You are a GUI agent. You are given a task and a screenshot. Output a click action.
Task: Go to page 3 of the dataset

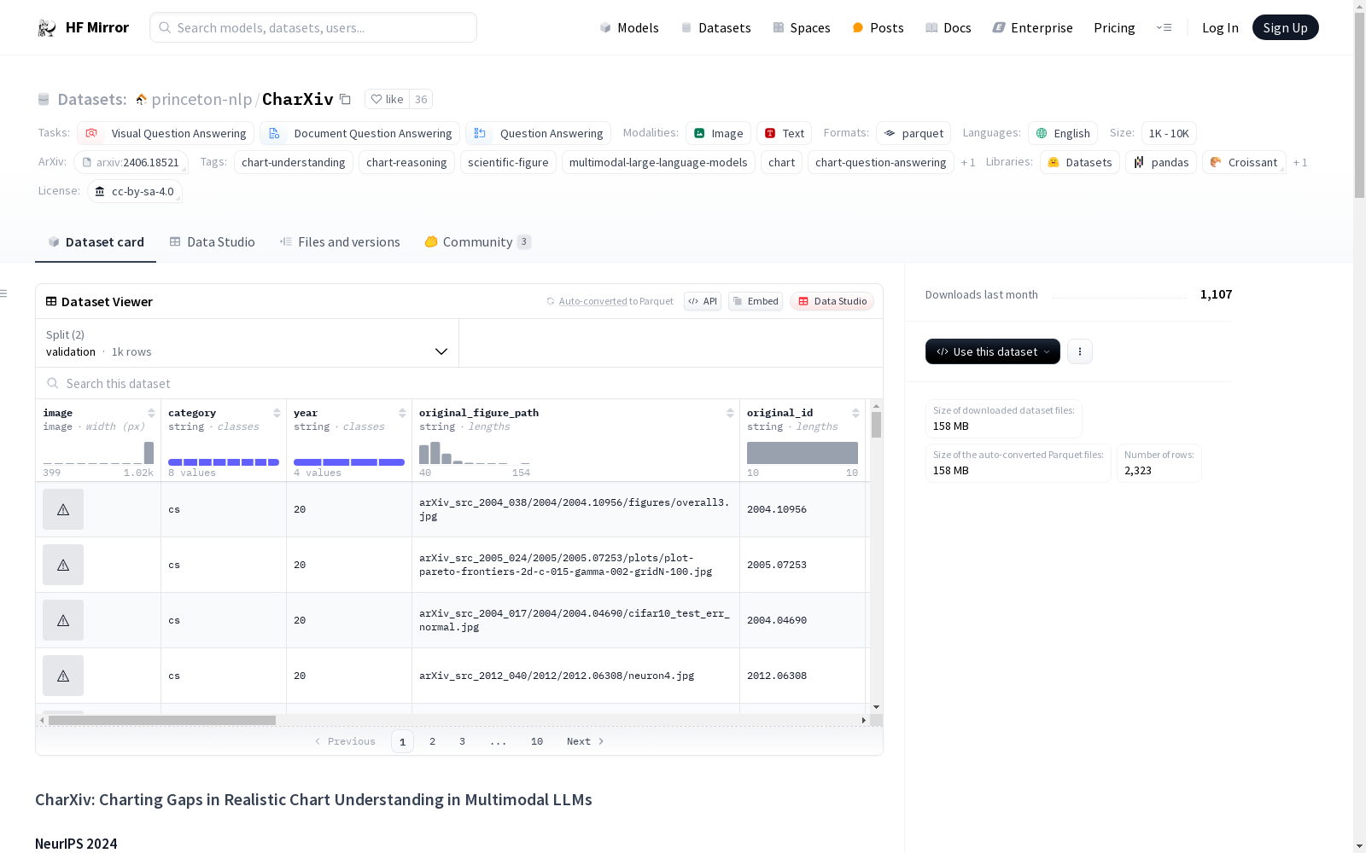click(462, 741)
